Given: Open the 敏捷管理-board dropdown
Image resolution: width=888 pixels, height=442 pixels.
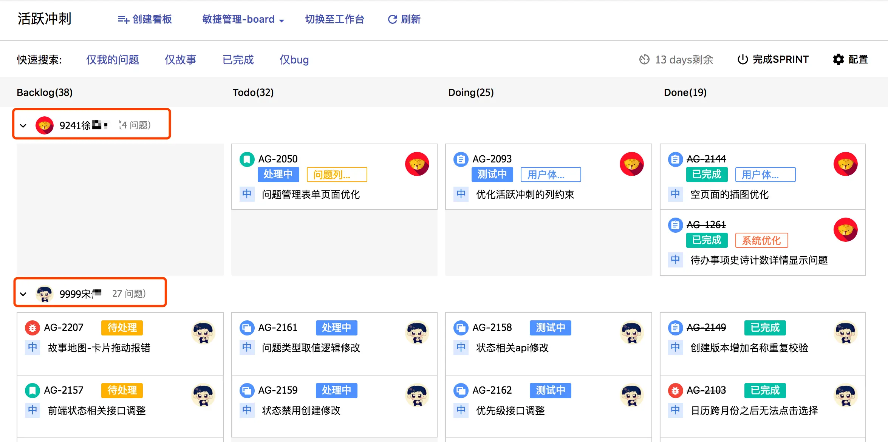Looking at the screenshot, I should point(243,19).
